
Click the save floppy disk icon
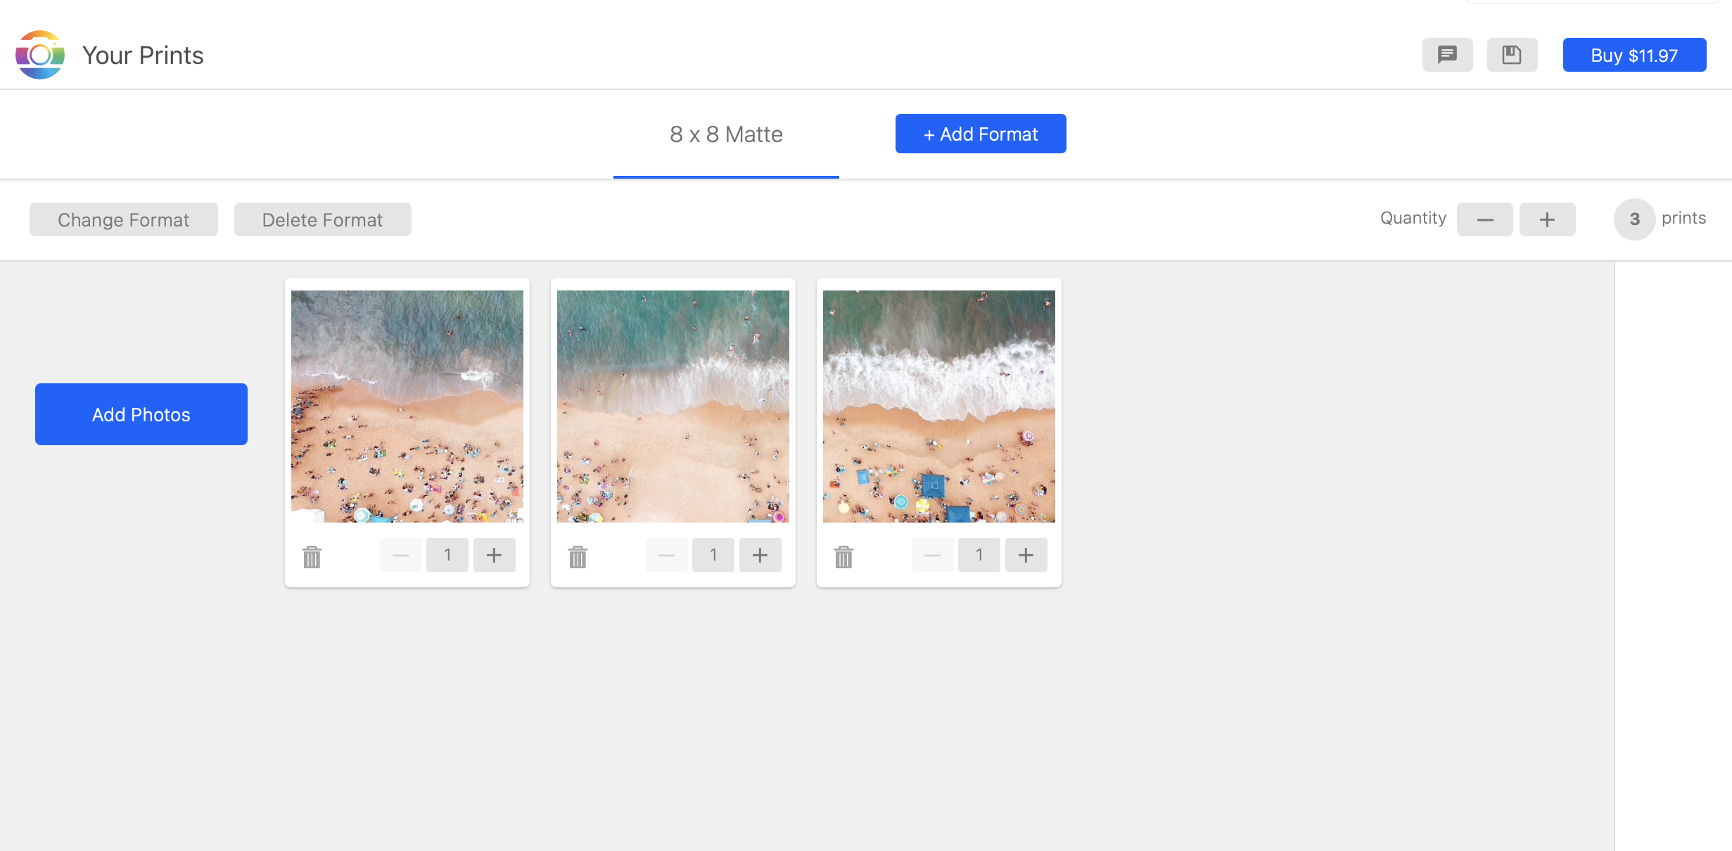pos(1512,55)
